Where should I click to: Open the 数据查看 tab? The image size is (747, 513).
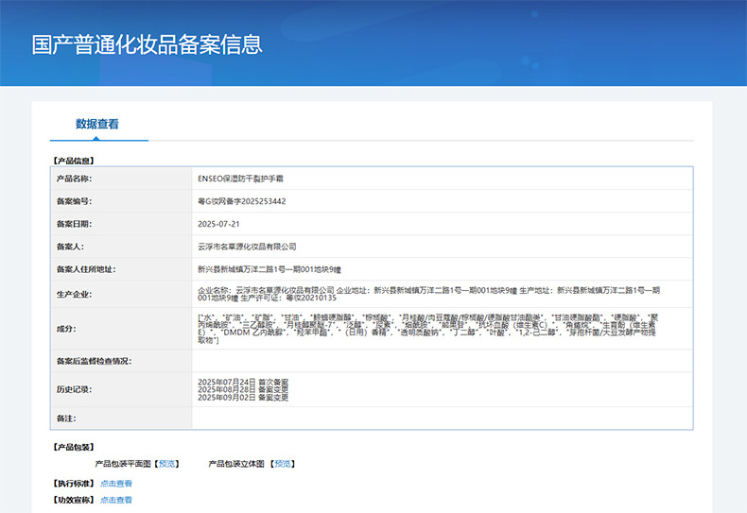click(97, 124)
